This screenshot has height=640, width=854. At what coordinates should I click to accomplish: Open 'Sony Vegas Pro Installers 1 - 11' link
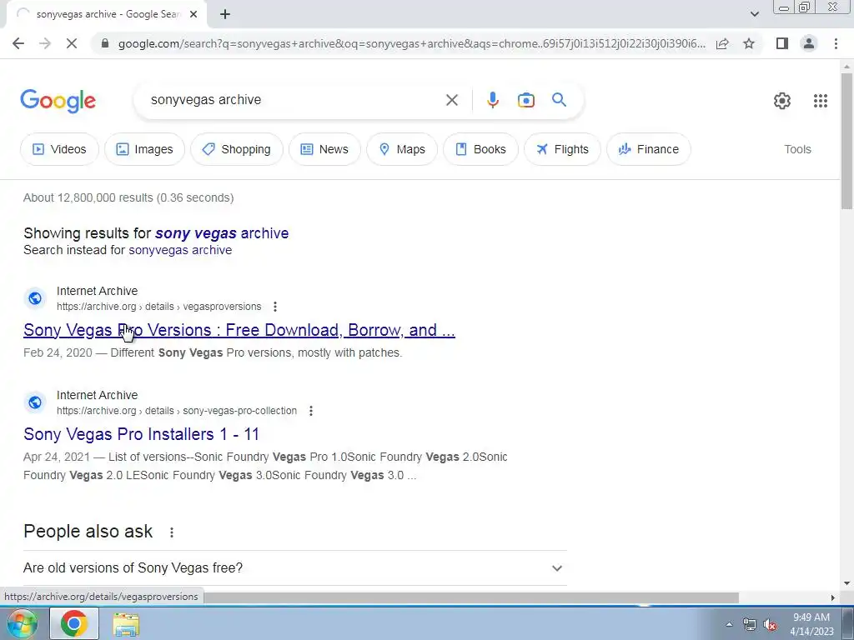tap(141, 434)
